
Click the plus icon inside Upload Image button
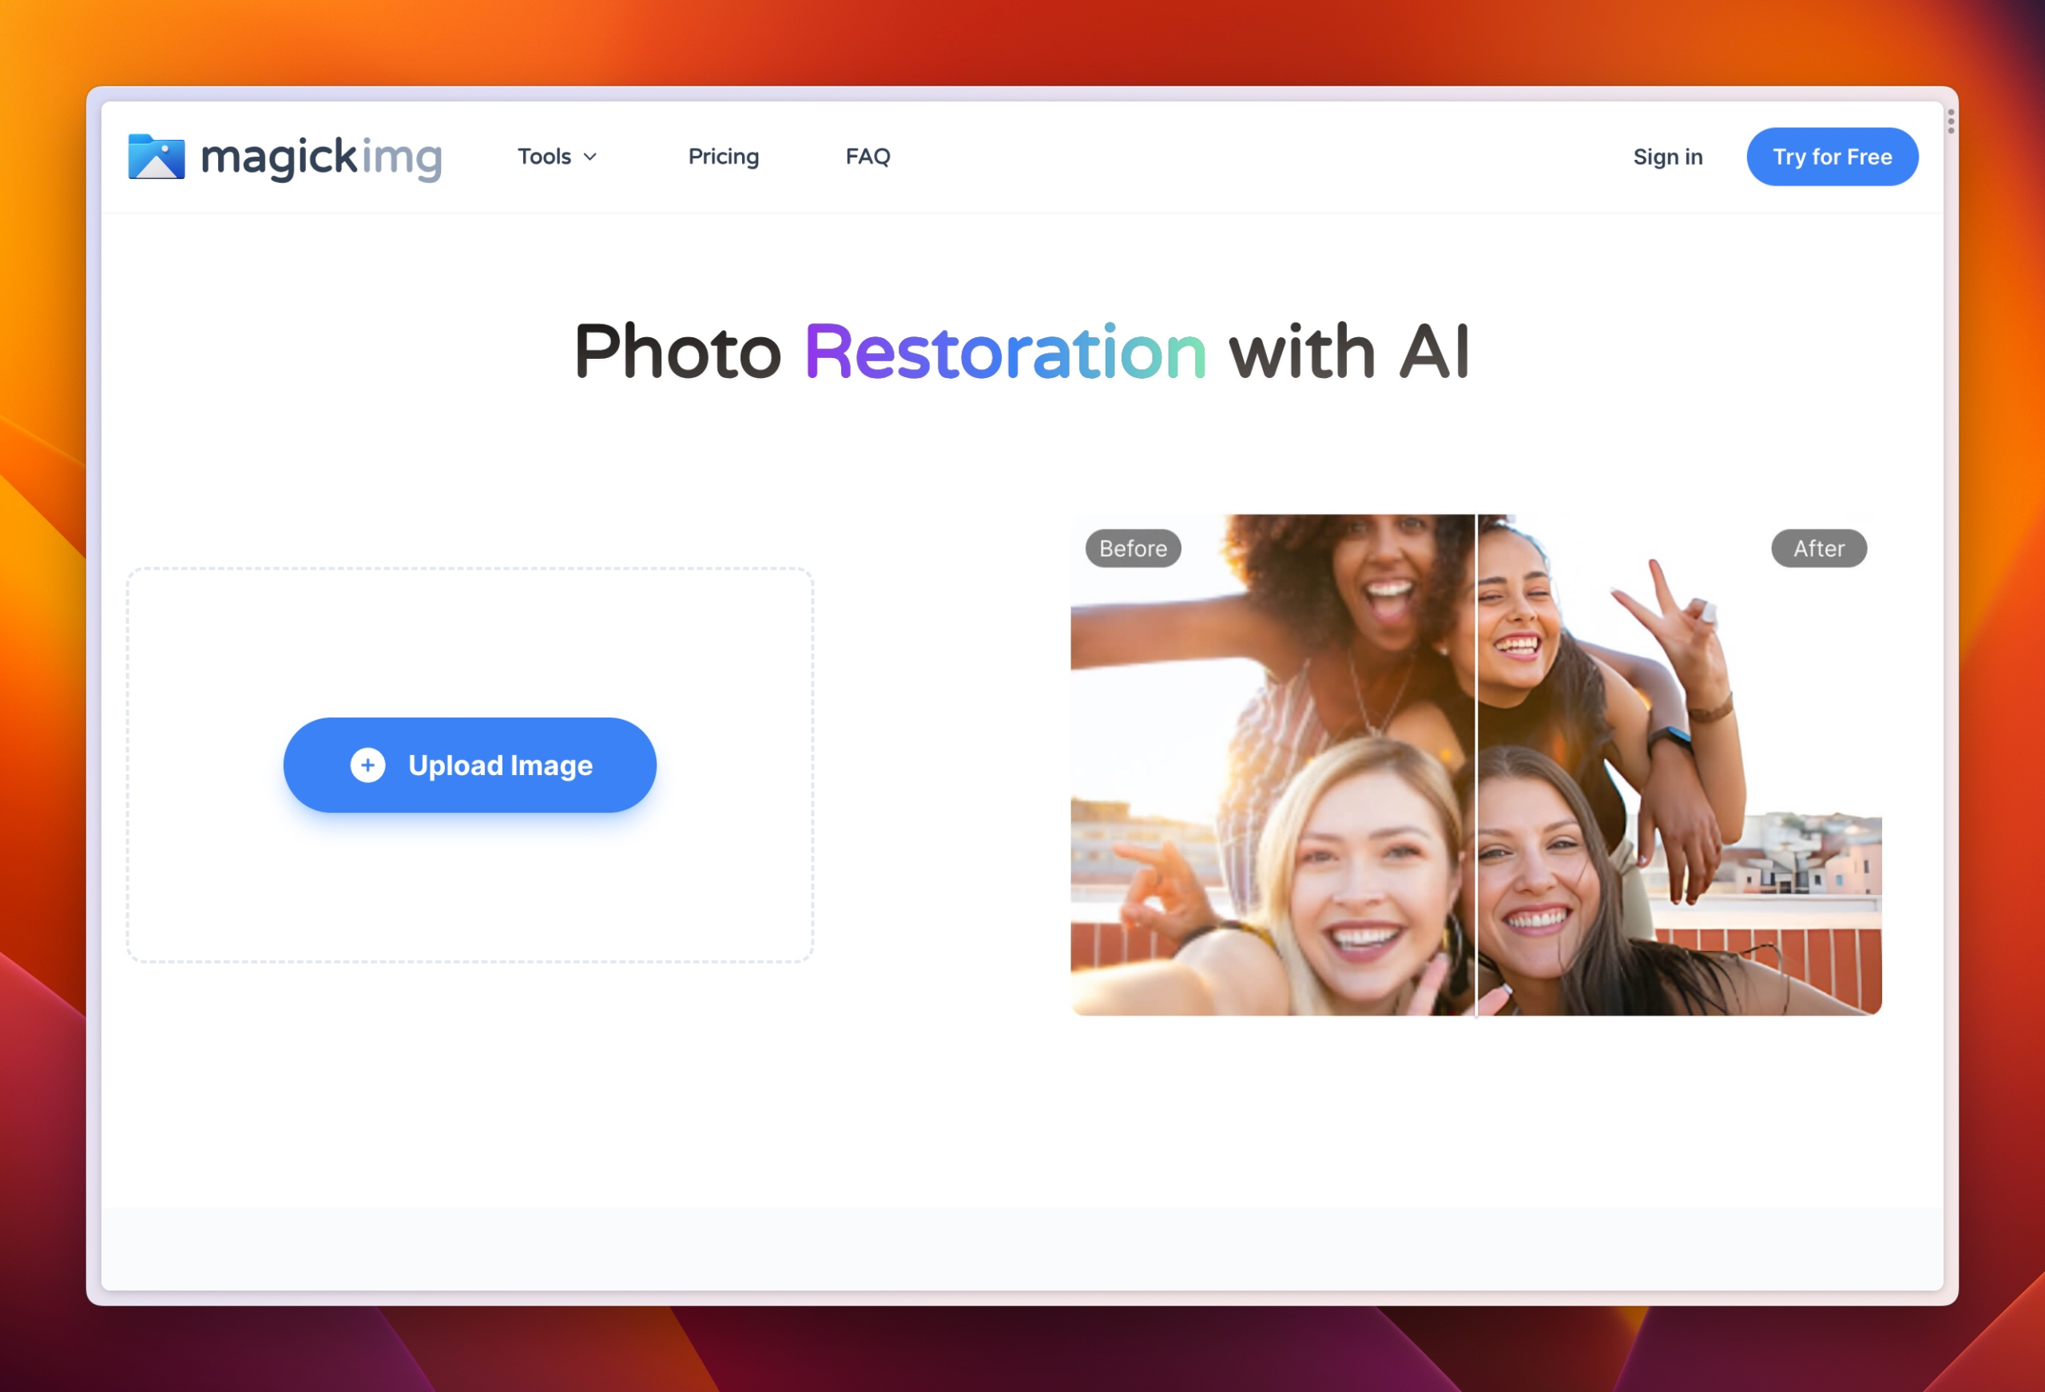pos(367,765)
